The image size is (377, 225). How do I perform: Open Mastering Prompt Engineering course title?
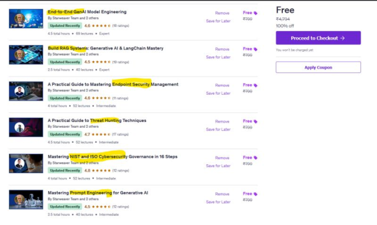(x=98, y=193)
